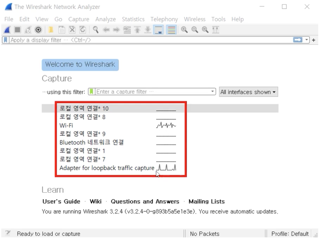Open the Help menu

[237, 19]
